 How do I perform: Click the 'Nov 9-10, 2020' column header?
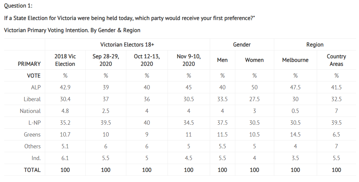tap(188, 60)
